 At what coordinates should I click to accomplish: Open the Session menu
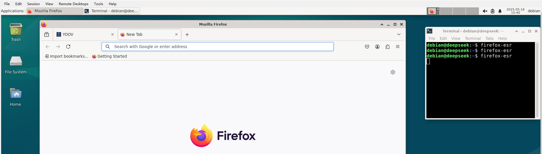point(34,4)
